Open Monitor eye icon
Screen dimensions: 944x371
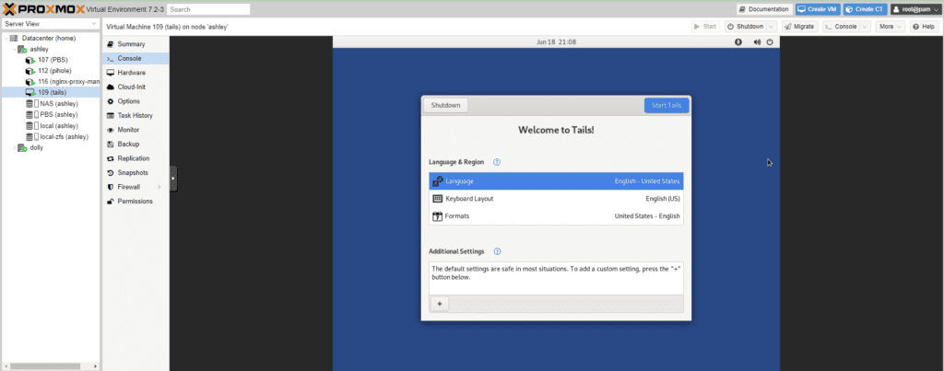point(111,130)
